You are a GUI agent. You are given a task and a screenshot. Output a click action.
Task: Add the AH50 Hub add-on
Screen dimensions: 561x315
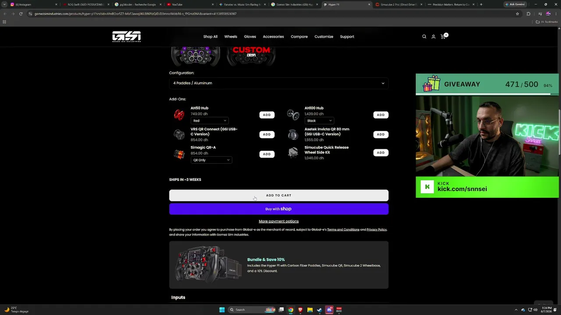pos(267,115)
